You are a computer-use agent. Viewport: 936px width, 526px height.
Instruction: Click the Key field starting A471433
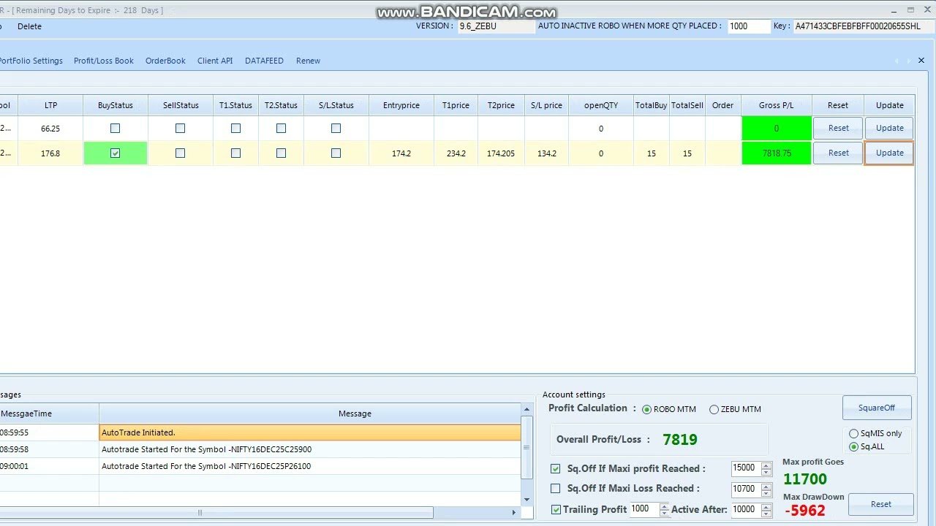click(864, 26)
